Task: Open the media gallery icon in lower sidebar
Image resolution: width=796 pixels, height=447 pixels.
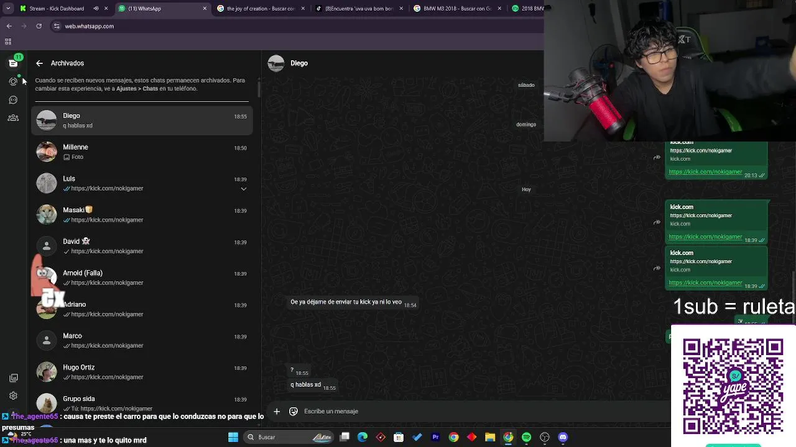Action: click(13, 377)
